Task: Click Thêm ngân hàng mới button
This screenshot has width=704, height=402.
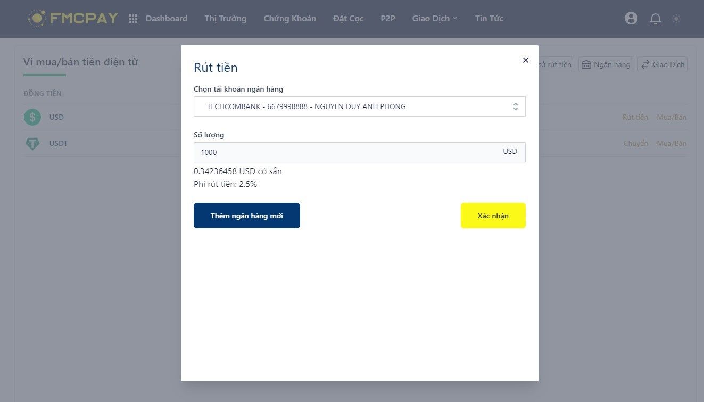Action: click(x=247, y=216)
